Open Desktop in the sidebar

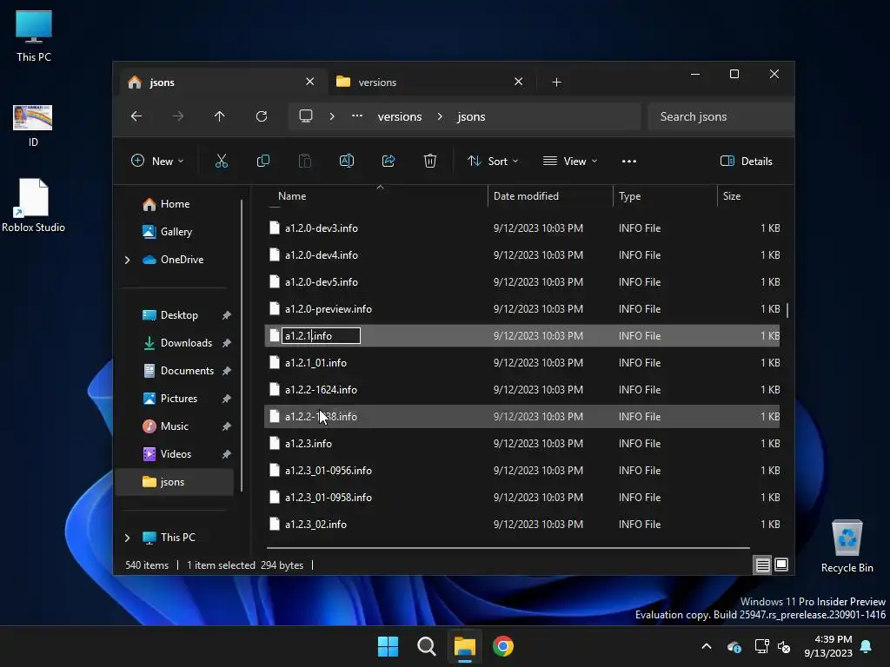(174, 314)
